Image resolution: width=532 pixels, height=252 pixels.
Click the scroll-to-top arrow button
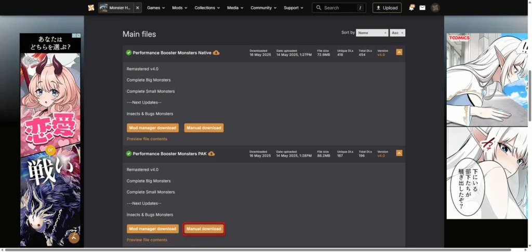(74, 238)
